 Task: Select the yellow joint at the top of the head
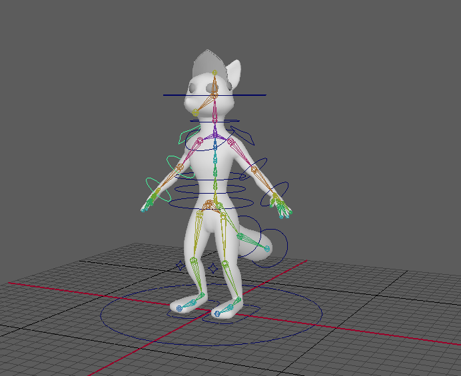215,73
